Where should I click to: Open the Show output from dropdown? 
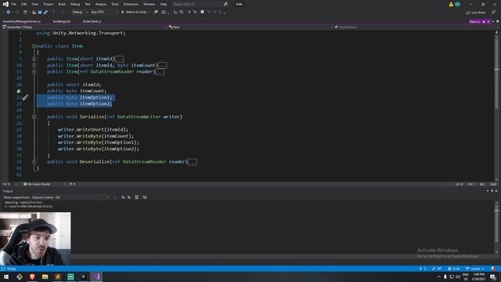(x=70, y=197)
